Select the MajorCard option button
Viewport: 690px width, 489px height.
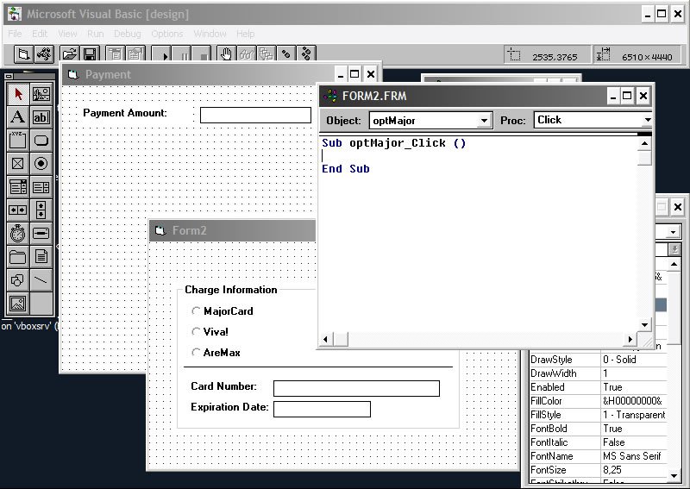point(223,311)
